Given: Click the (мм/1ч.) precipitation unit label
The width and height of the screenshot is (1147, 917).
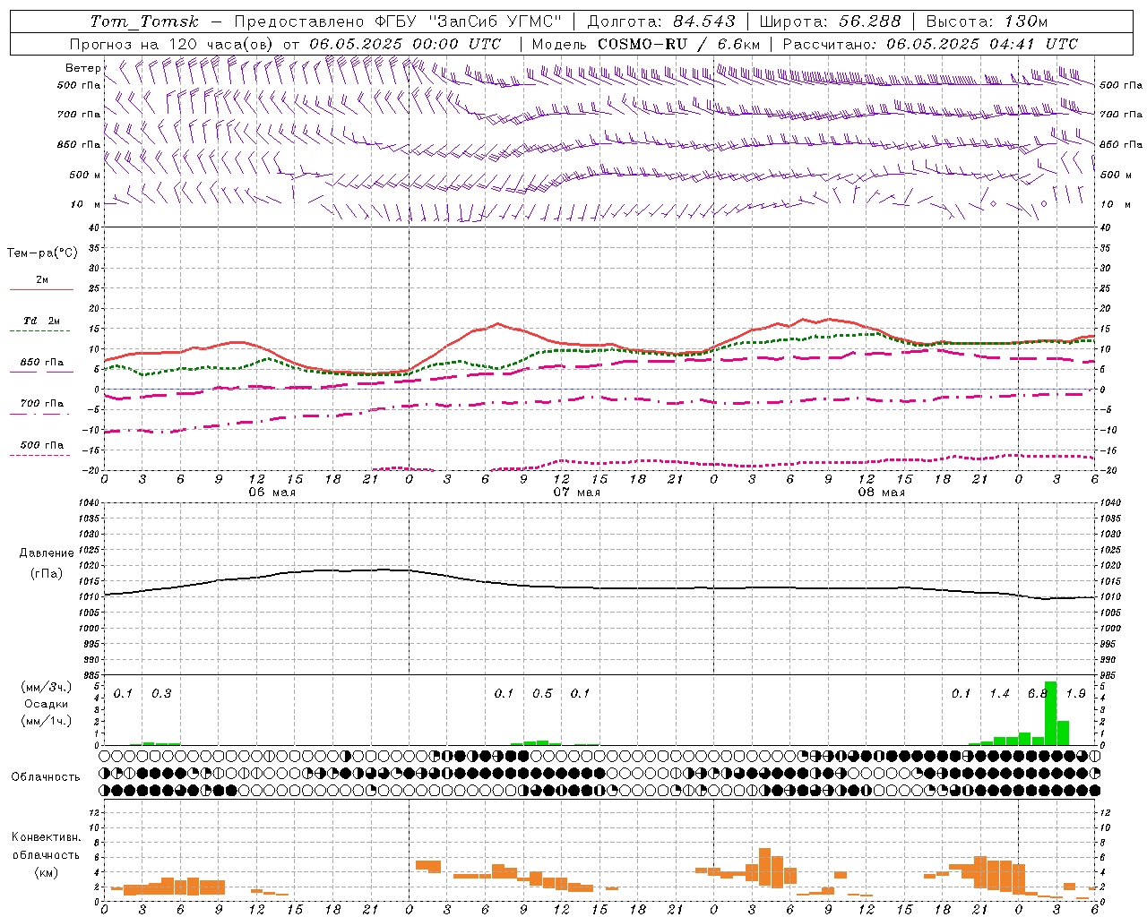Looking at the screenshot, I should point(46,721).
